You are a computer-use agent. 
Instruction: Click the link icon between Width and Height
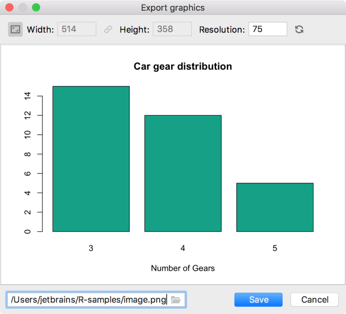(x=108, y=29)
